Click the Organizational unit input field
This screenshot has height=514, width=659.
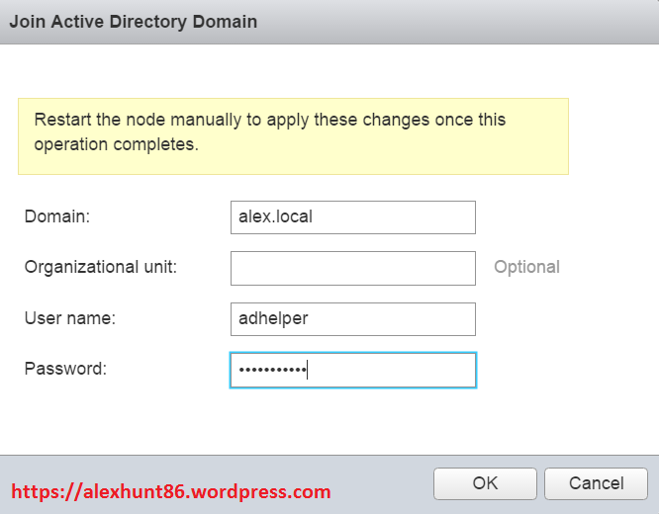coord(353,268)
